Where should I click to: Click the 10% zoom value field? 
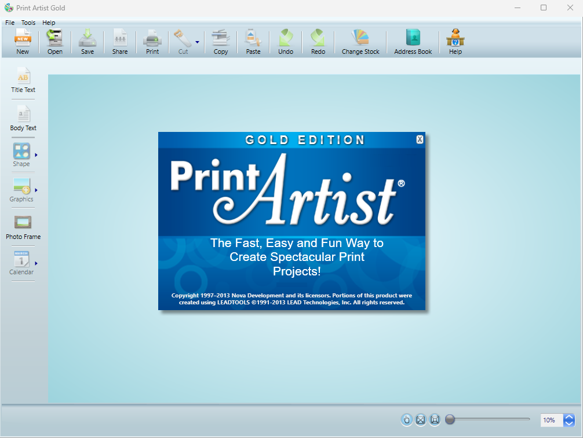(552, 420)
